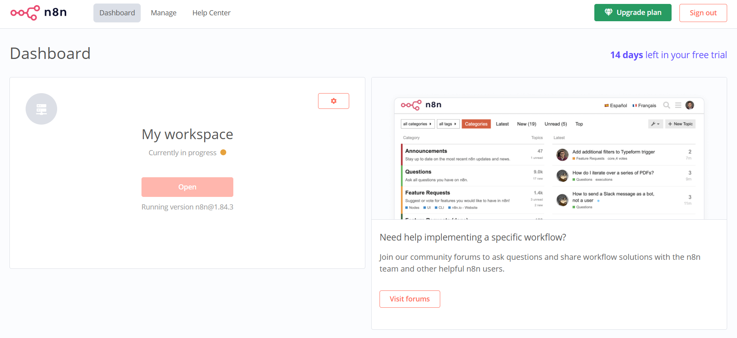Click the orange status dot beside Currently in progress
This screenshot has height=338, width=737.
pos(223,152)
